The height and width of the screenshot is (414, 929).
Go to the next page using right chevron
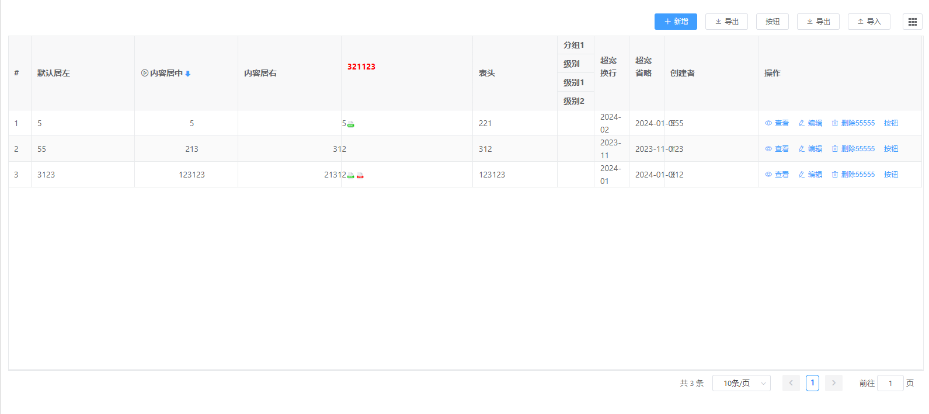(x=833, y=383)
